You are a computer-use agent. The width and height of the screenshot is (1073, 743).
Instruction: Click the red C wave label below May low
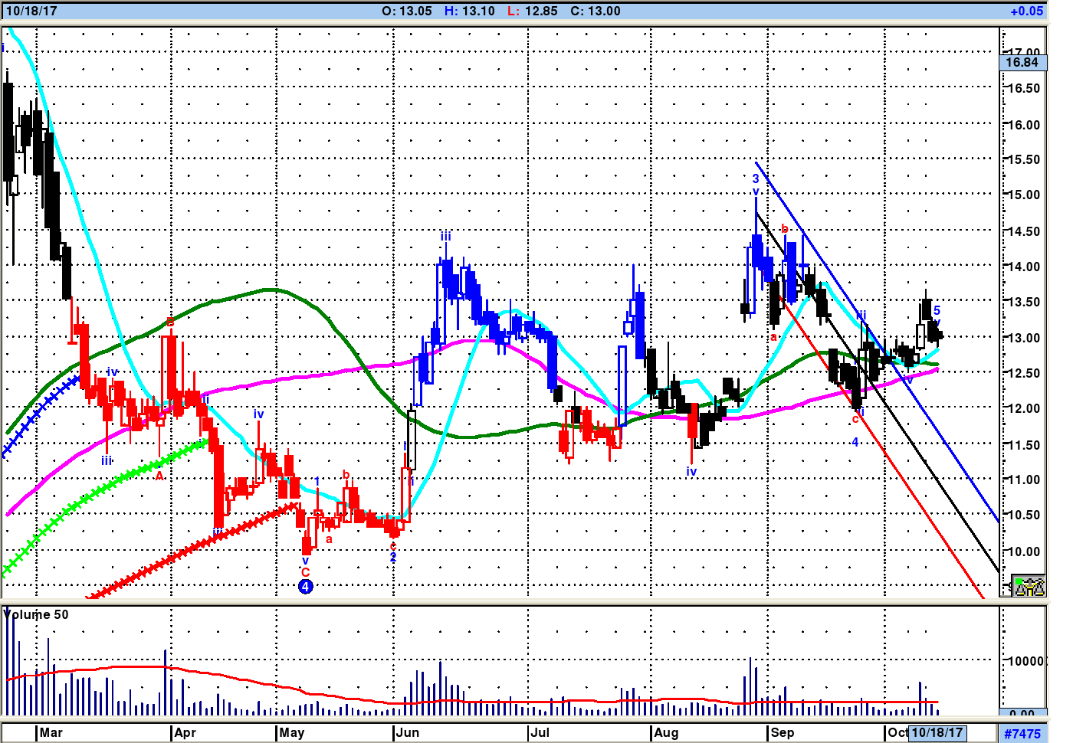(x=305, y=572)
